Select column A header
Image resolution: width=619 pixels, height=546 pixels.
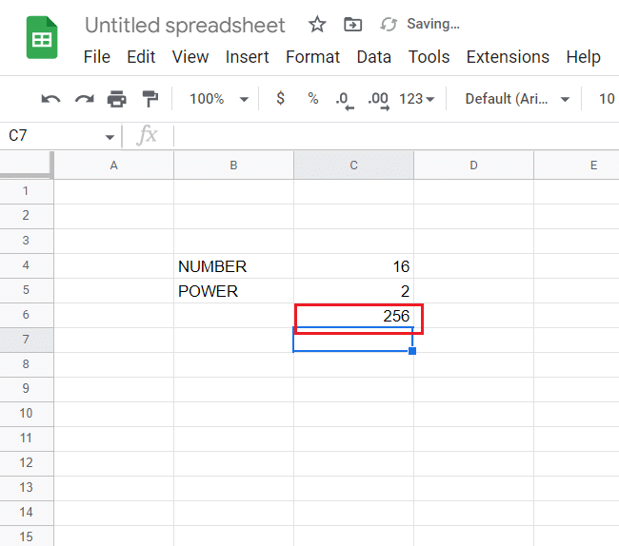tap(113, 166)
